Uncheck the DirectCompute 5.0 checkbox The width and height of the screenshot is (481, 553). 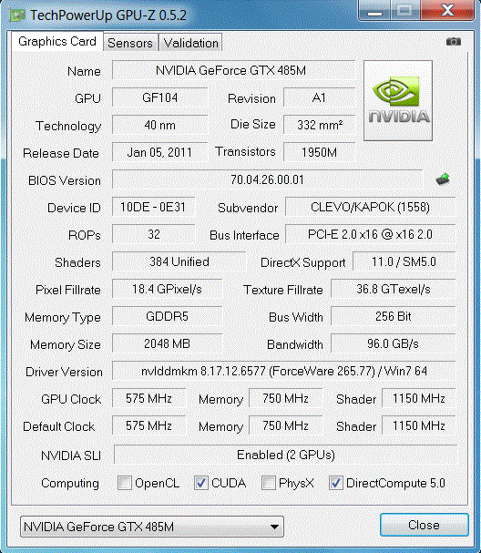[335, 483]
